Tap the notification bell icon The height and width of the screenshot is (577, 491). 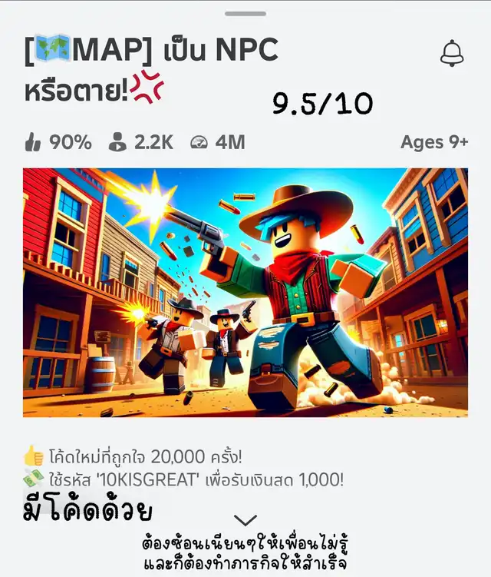(452, 54)
